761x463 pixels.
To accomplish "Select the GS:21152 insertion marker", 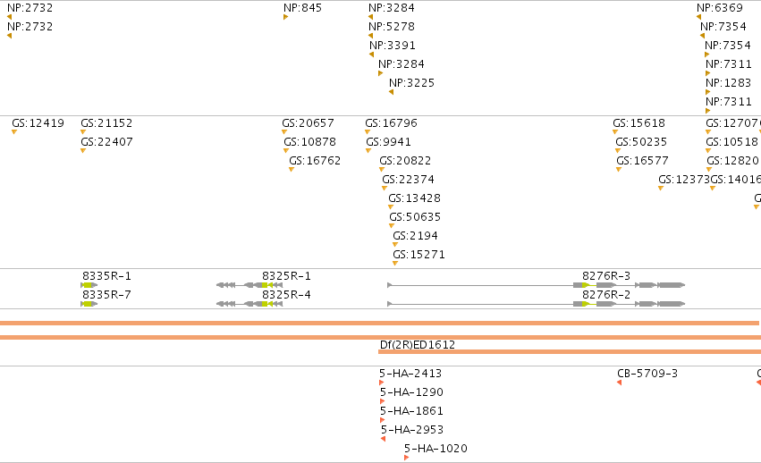I will tap(83, 132).
